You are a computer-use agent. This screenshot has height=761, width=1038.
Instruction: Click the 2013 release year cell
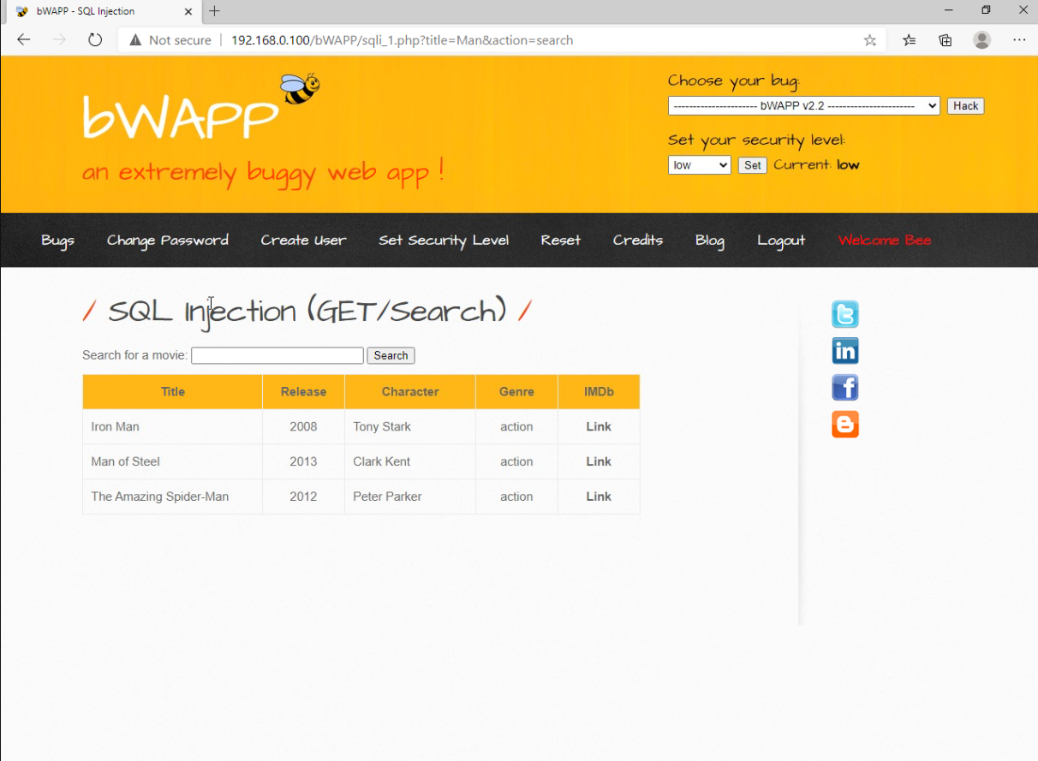pos(303,461)
